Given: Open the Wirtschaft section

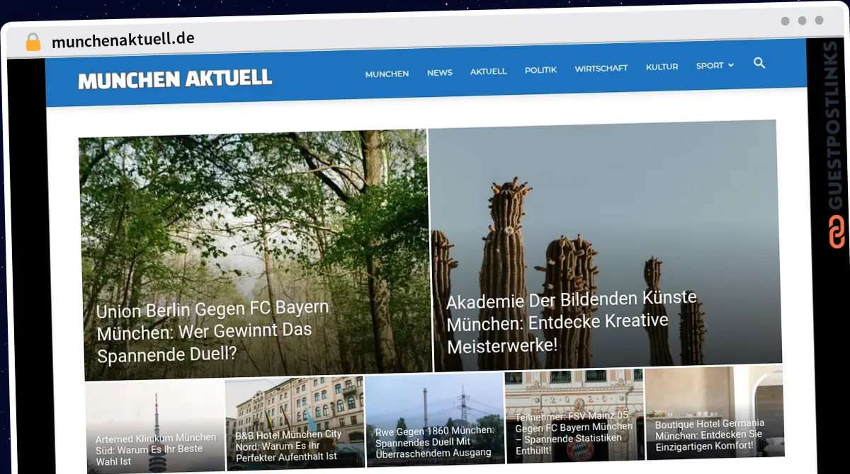Looking at the screenshot, I should click(x=601, y=68).
